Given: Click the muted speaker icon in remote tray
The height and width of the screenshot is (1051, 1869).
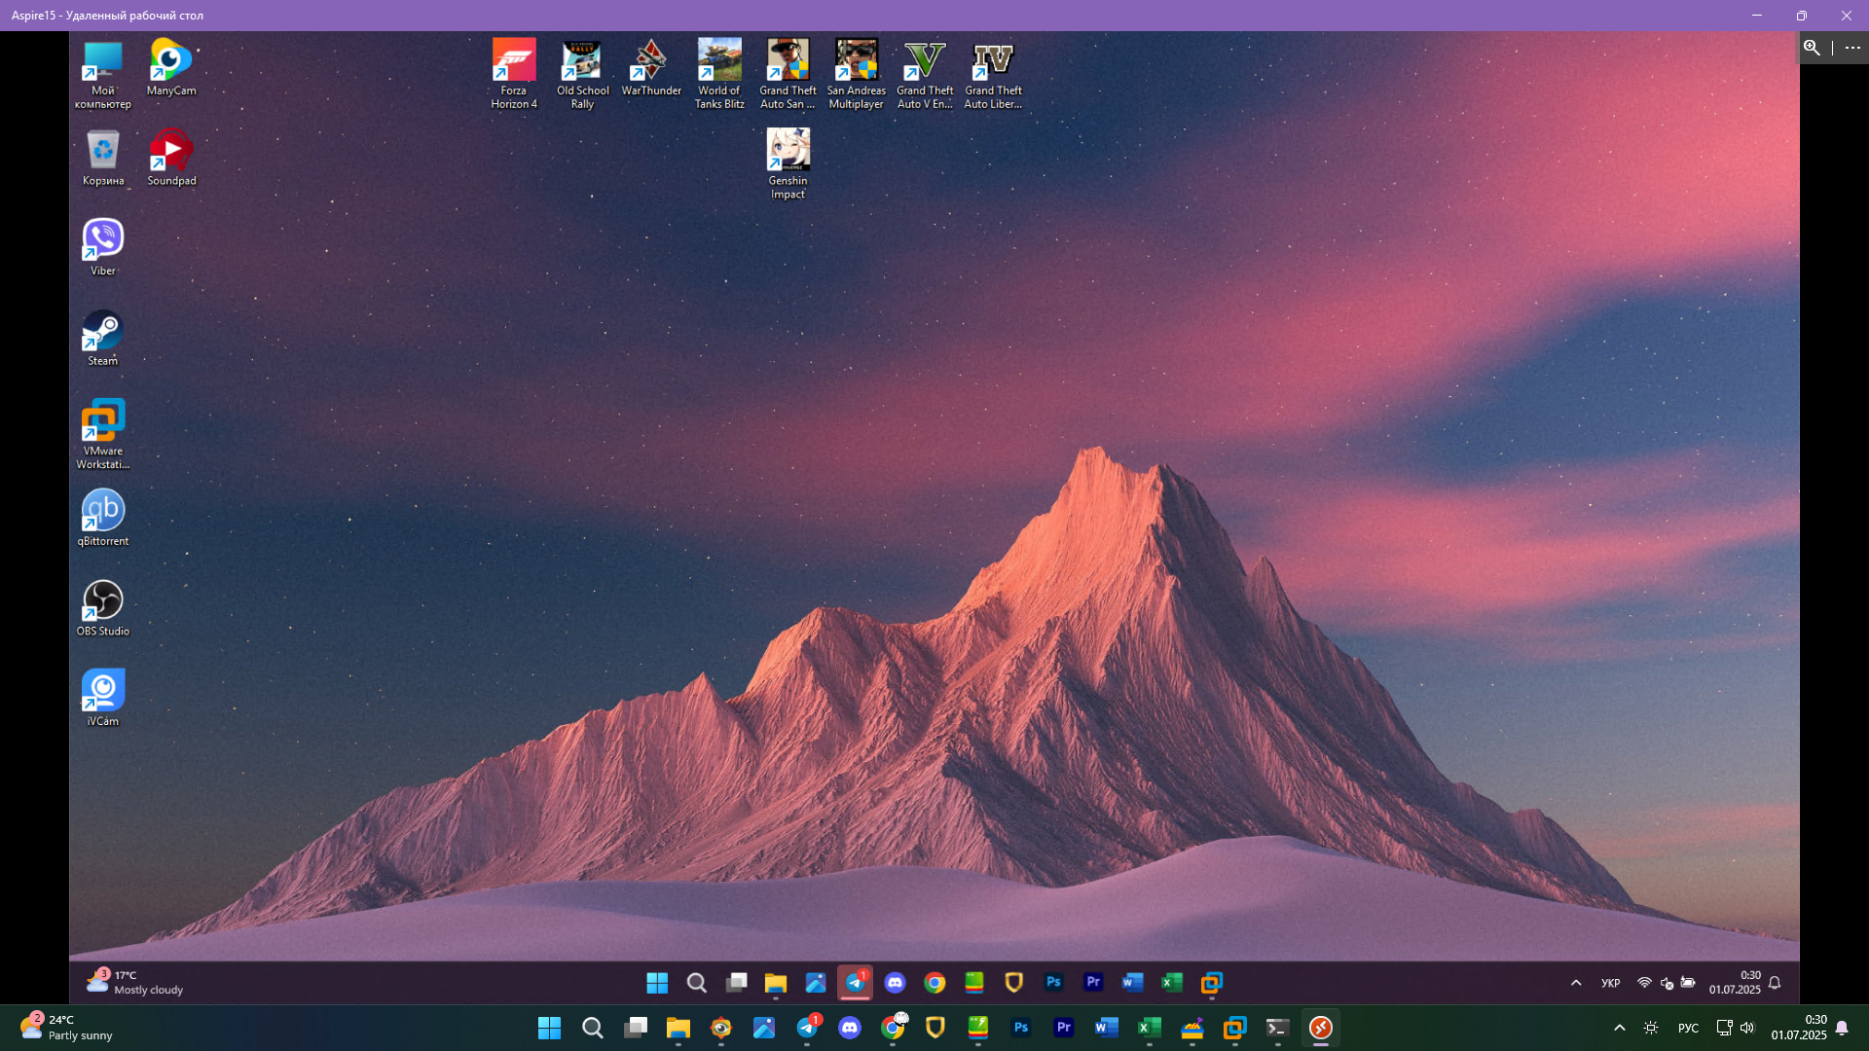Looking at the screenshot, I should pos(1667,983).
